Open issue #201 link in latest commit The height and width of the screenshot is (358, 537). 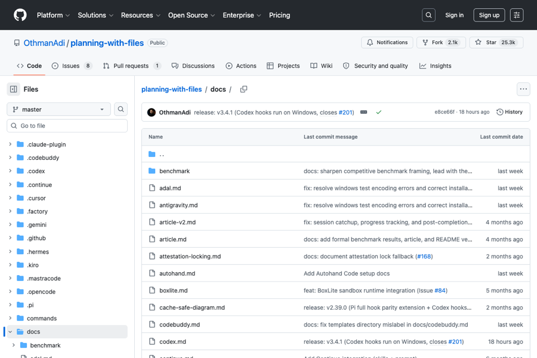[345, 112]
